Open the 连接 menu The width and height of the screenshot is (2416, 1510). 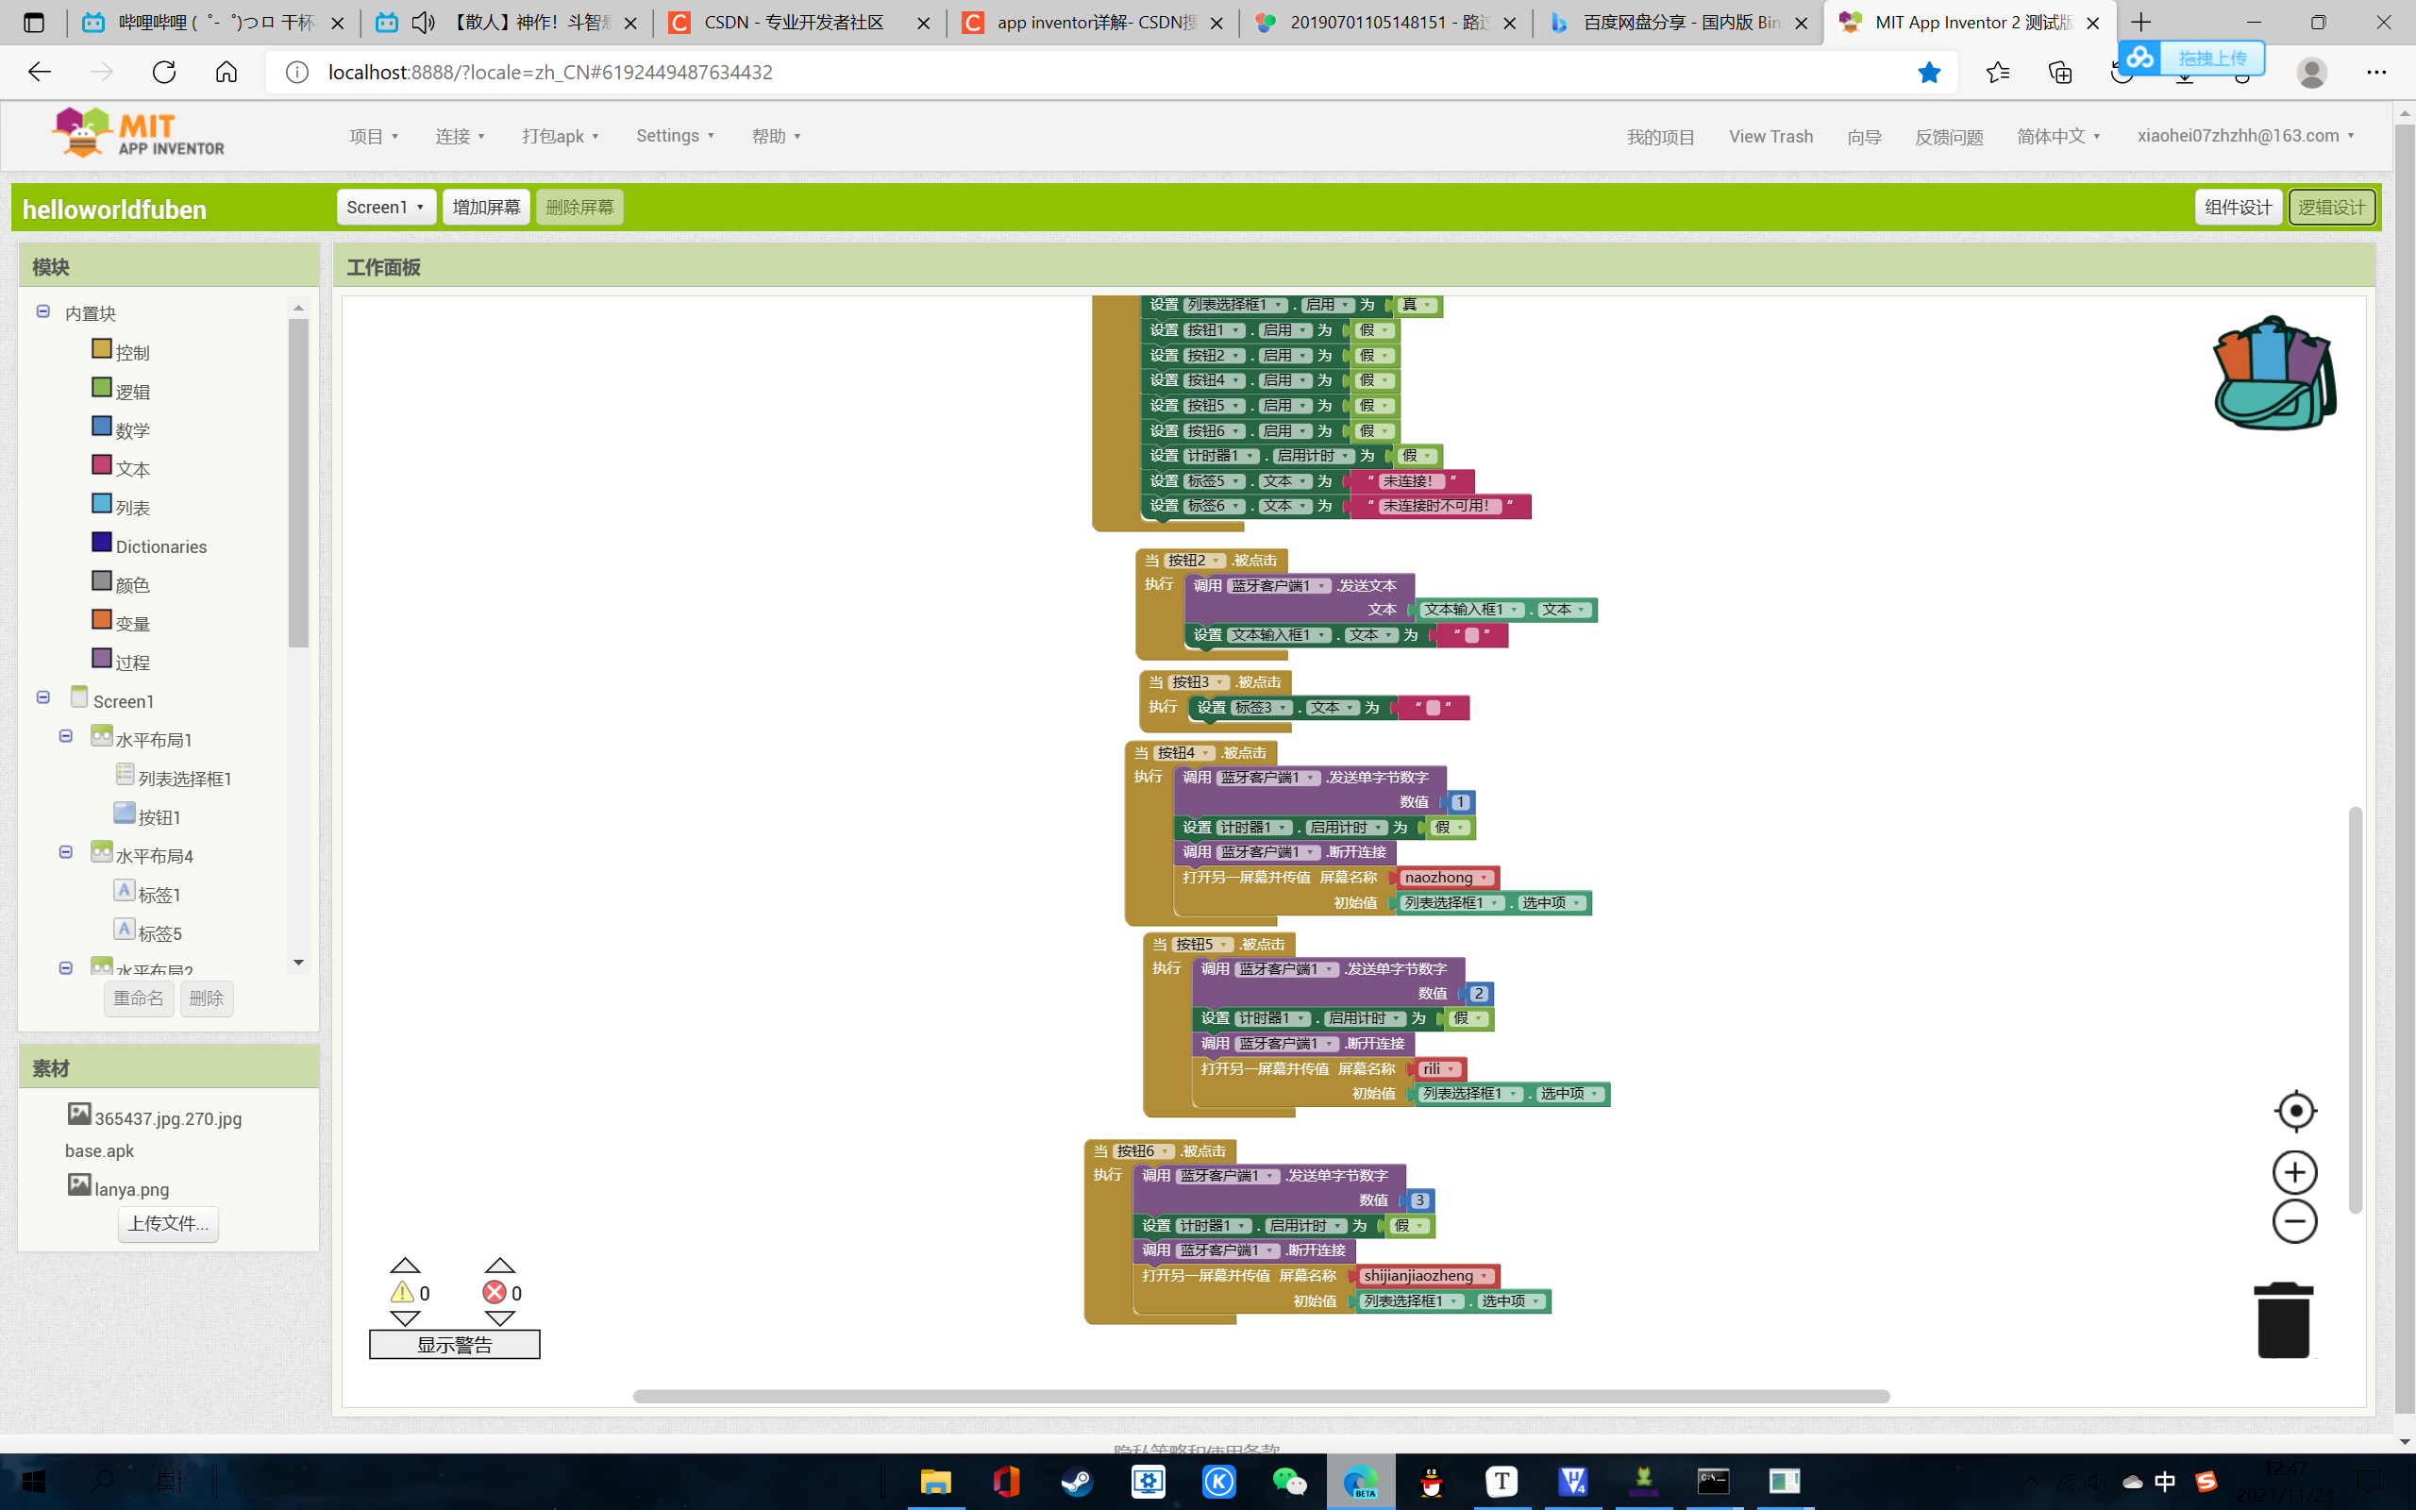pos(461,136)
